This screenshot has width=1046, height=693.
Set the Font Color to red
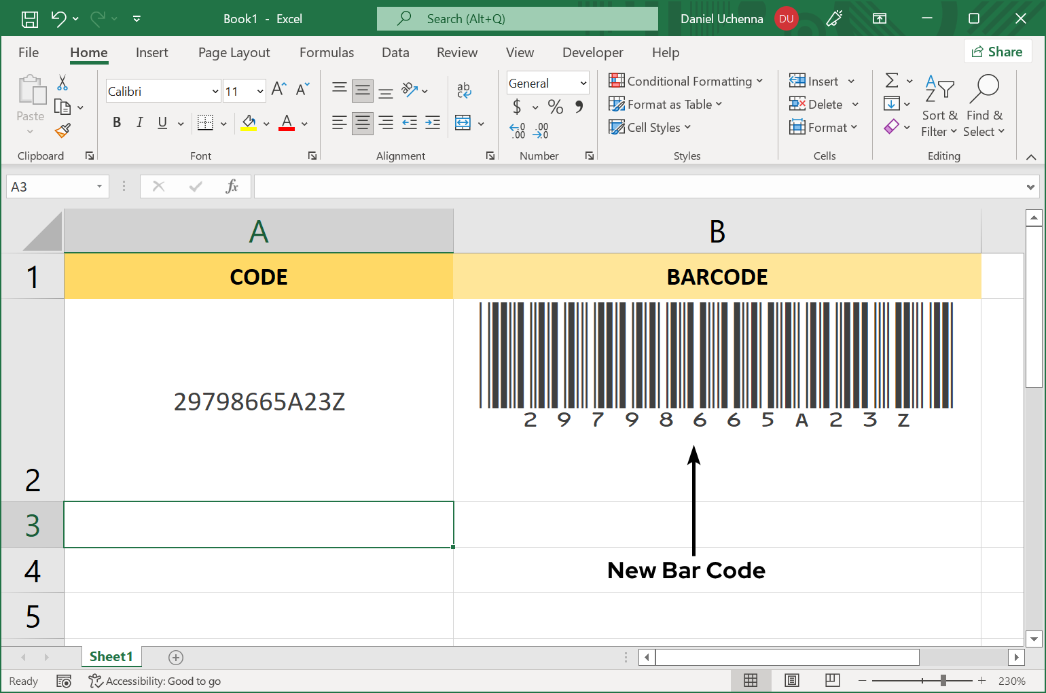coord(286,123)
